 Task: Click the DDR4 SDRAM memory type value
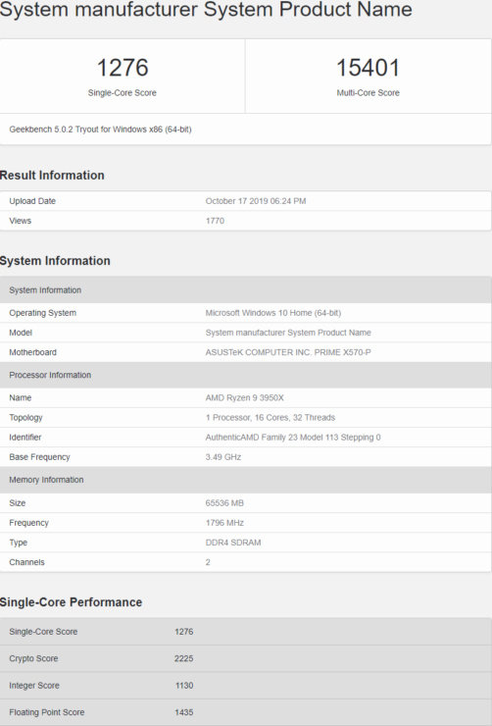233,543
